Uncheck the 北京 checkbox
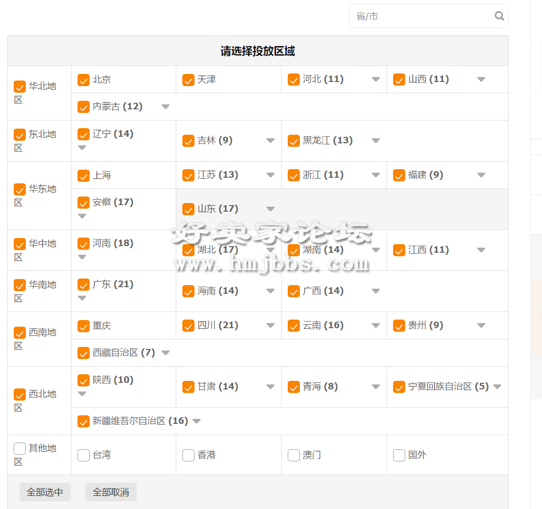The width and height of the screenshot is (542, 509). click(84, 80)
